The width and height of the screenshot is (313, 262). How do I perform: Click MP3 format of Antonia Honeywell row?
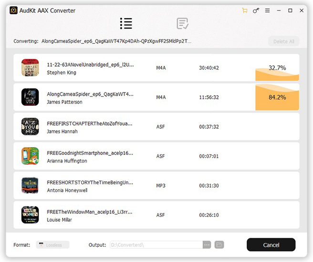point(161,186)
